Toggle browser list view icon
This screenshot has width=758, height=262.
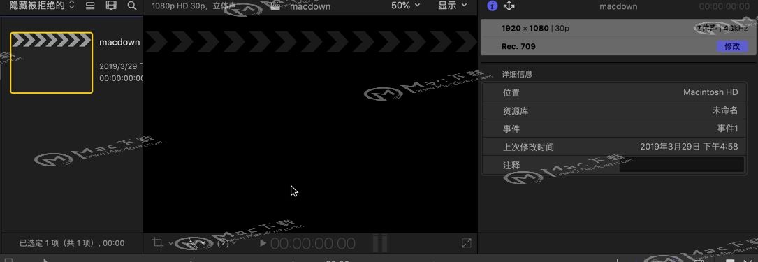point(90,6)
